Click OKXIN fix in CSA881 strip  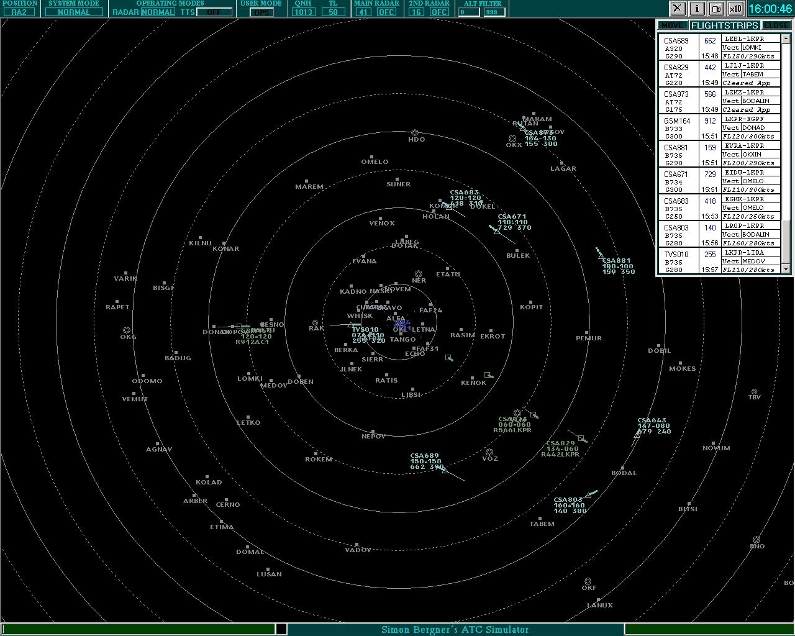coord(752,154)
